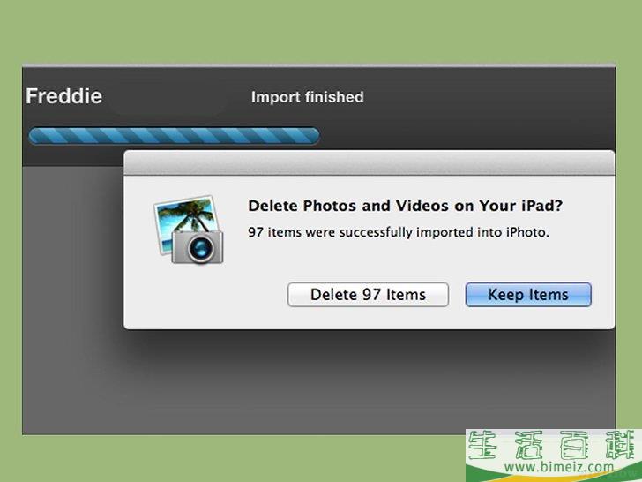Click the word iPad in the heading
Image resolution: width=642 pixels, height=482 pixels.
click(541, 206)
